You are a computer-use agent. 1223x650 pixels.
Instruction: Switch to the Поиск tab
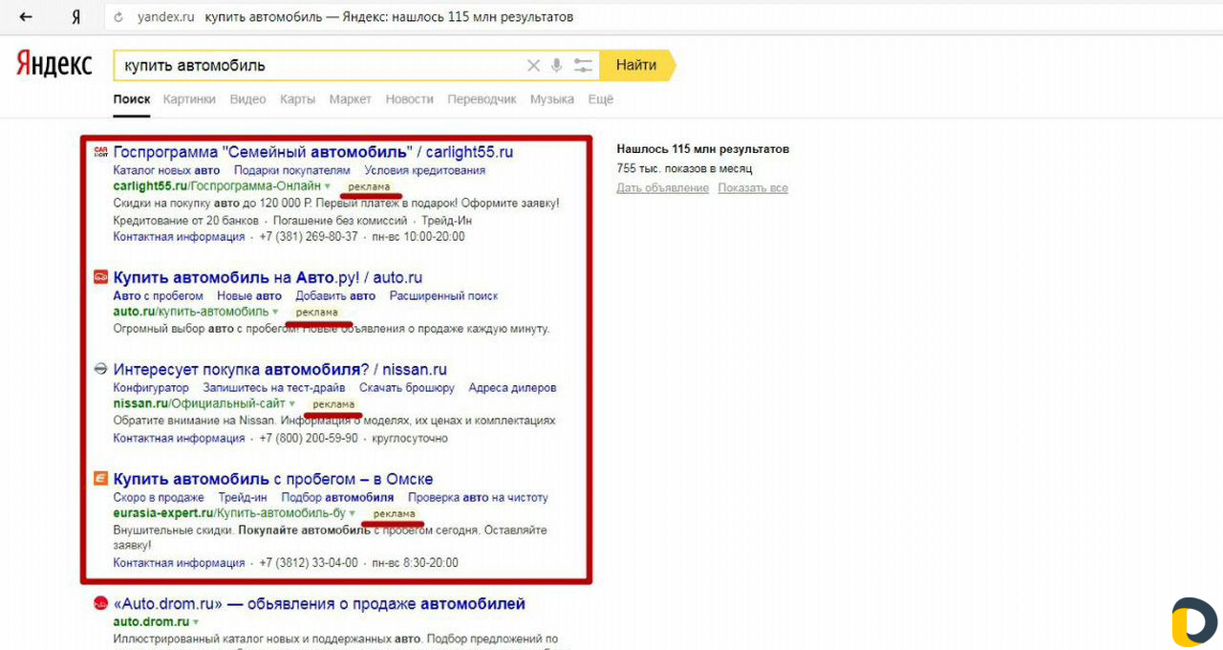(x=132, y=99)
